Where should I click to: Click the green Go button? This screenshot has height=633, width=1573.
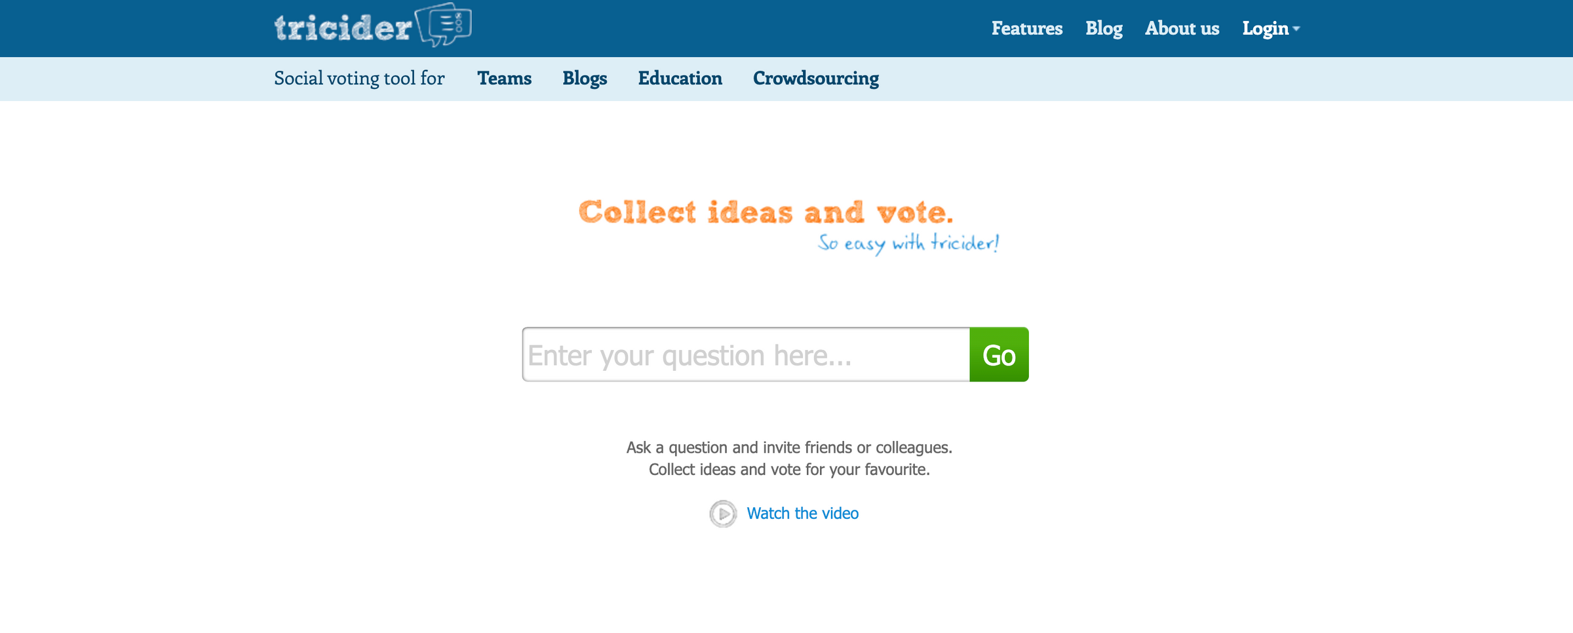(998, 355)
